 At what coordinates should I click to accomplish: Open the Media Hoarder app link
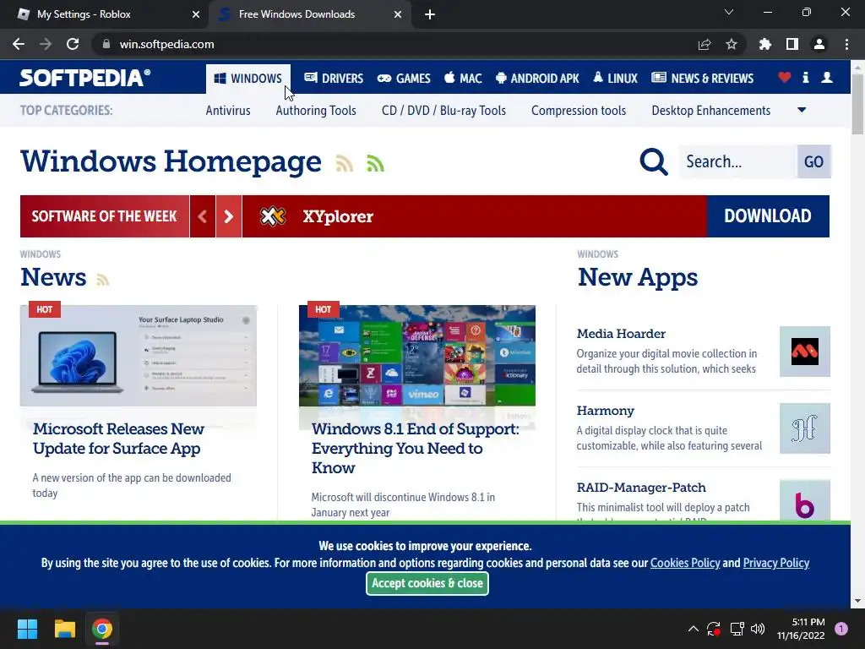pos(621,333)
